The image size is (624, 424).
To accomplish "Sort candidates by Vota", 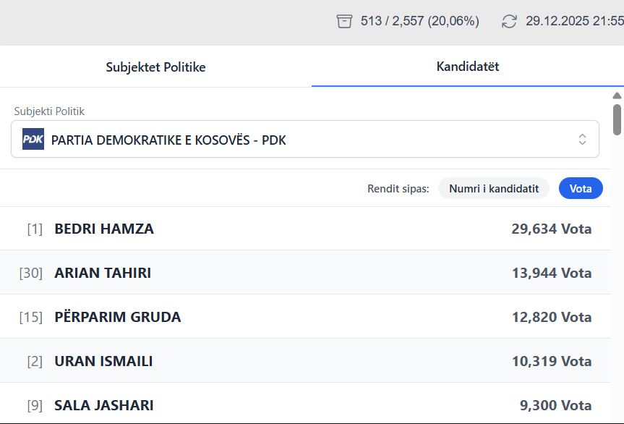I will 581,189.
